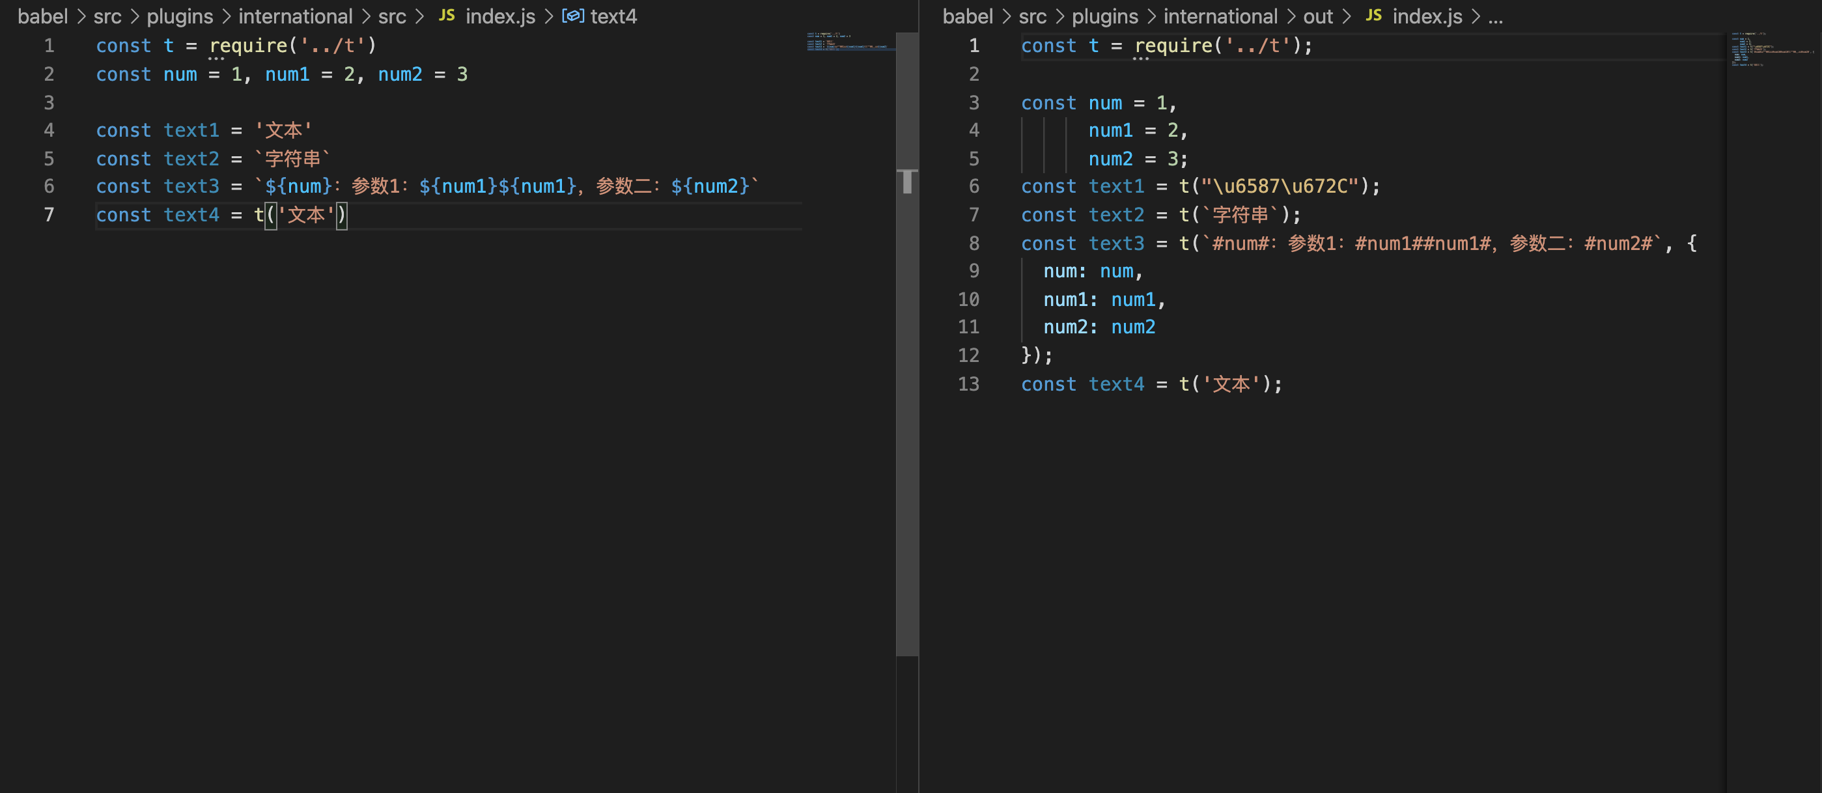The width and height of the screenshot is (1822, 793).
Task: Open the 'international' breadcrumb in right editor
Action: (1220, 16)
